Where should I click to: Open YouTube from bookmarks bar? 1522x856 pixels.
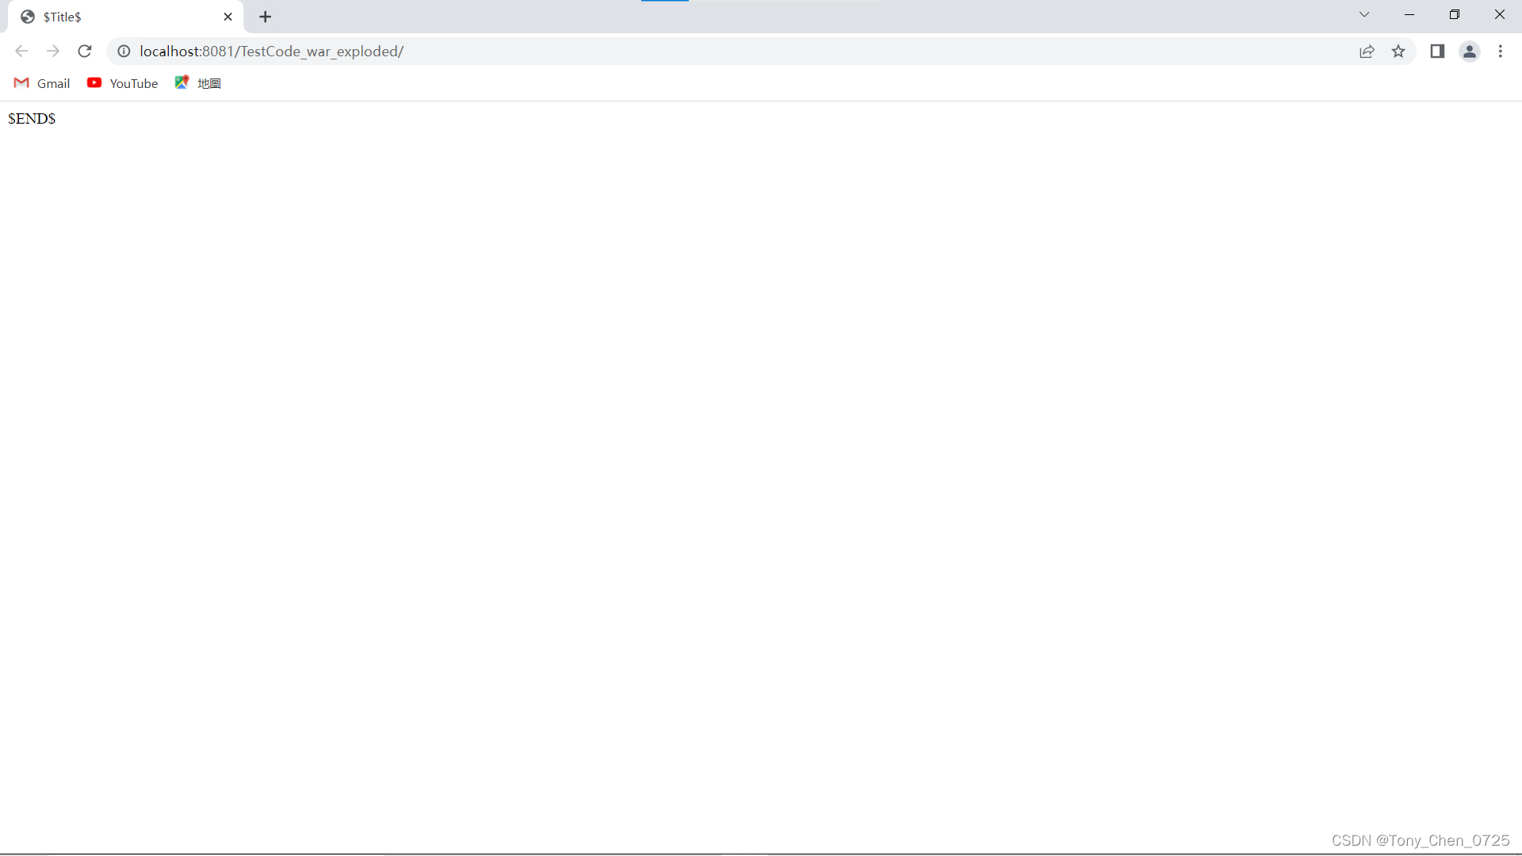[121, 82]
